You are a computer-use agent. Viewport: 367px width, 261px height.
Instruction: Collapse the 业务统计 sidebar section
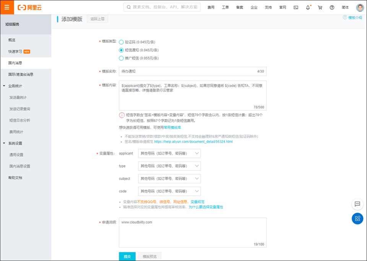point(4,86)
